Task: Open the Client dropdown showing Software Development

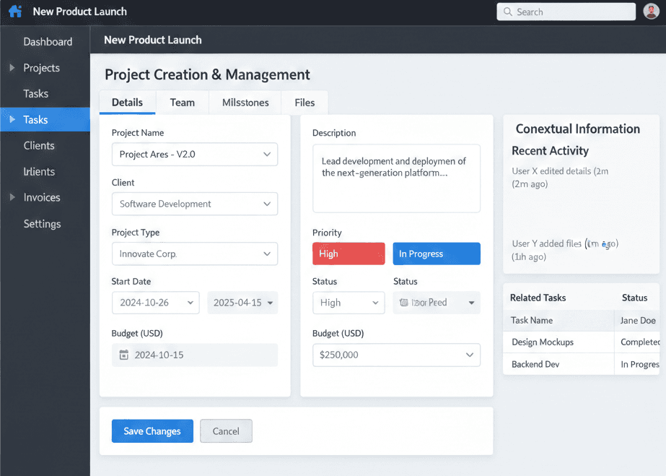Action: 194,204
